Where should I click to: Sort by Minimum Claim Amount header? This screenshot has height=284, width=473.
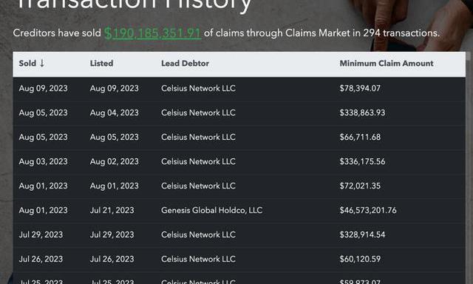click(387, 64)
